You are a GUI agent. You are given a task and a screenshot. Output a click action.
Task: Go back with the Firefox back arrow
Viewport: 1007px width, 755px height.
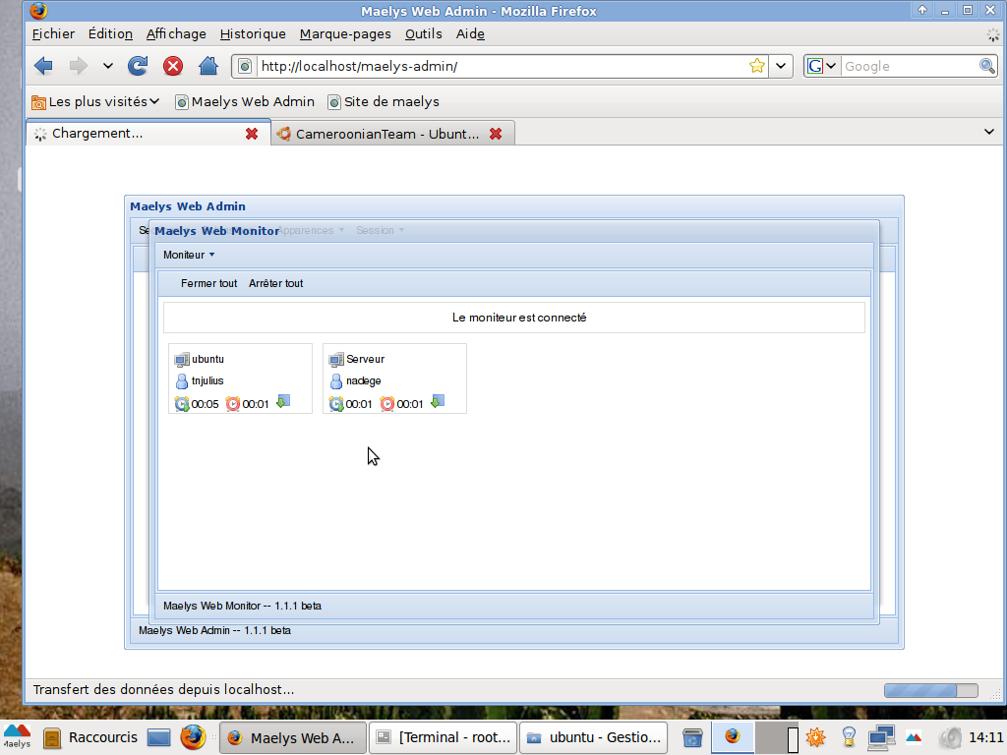(43, 66)
